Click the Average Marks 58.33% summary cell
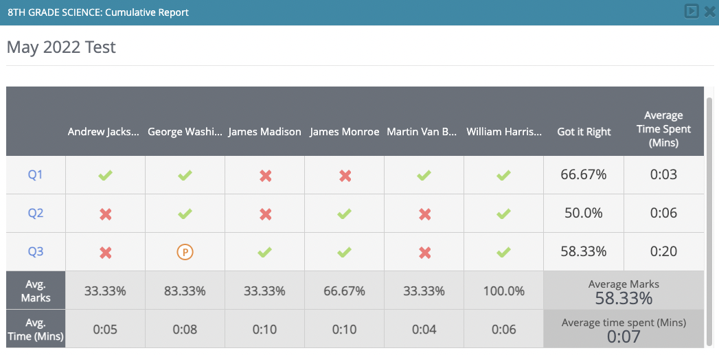This screenshot has width=719, height=355. coord(624,292)
